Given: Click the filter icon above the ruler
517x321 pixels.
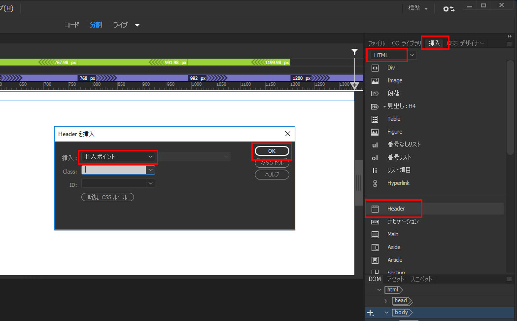Looking at the screenshot, I should click(x=354, y=52).
